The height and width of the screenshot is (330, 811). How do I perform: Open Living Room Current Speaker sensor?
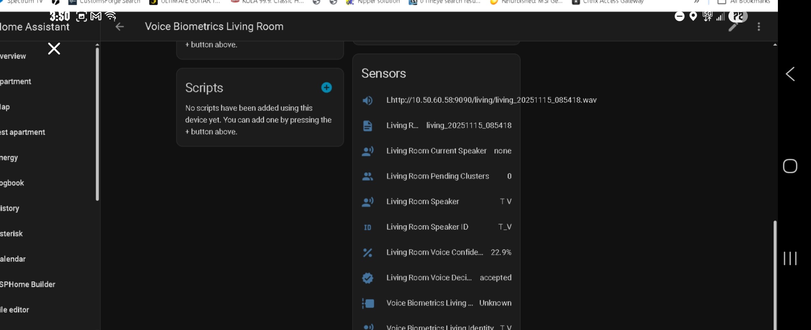click(x=436, y=151)
